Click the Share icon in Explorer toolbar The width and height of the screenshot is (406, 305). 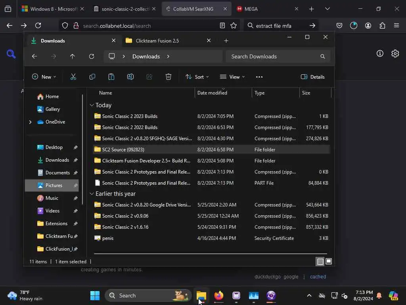click(149, 77)
